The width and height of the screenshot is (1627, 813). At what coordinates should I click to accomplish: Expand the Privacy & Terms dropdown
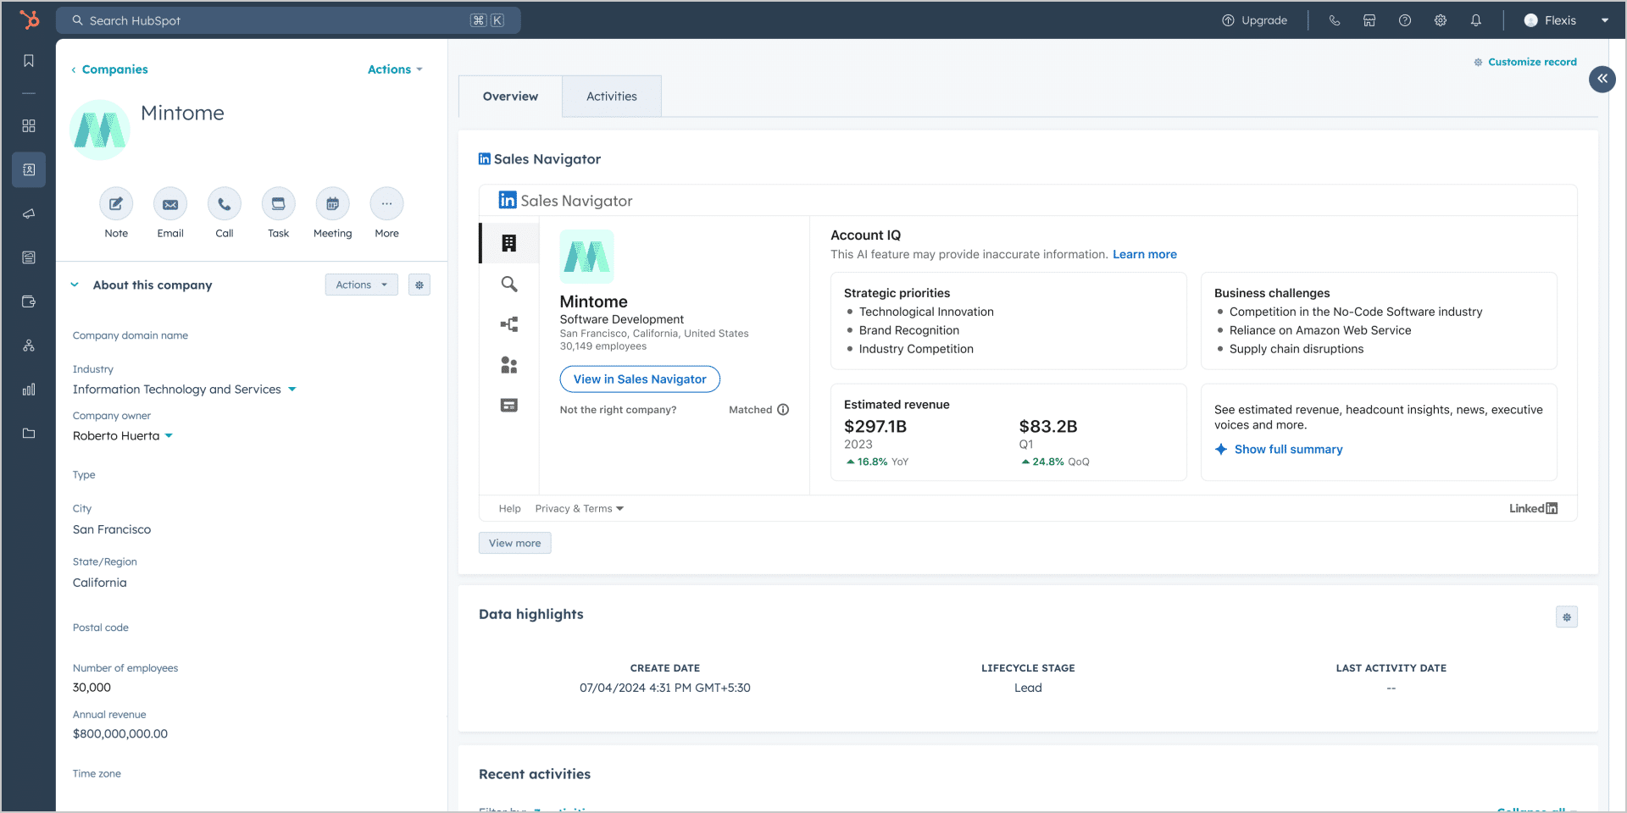pyautogui.click(x=579, y=508)
